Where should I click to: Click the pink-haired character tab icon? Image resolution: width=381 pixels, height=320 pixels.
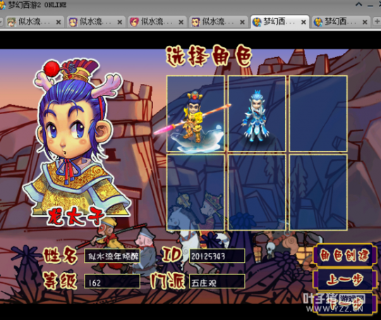[x=134, y=22]
